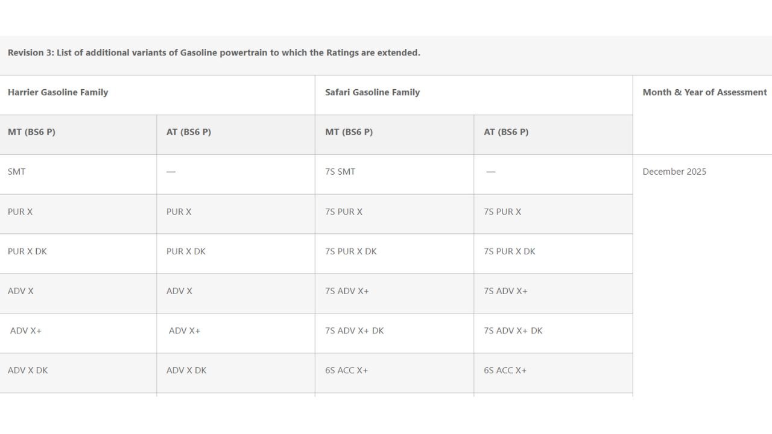
Task: Click 7S PUR X in Safari MT column
Action: (x=344, y=212)
